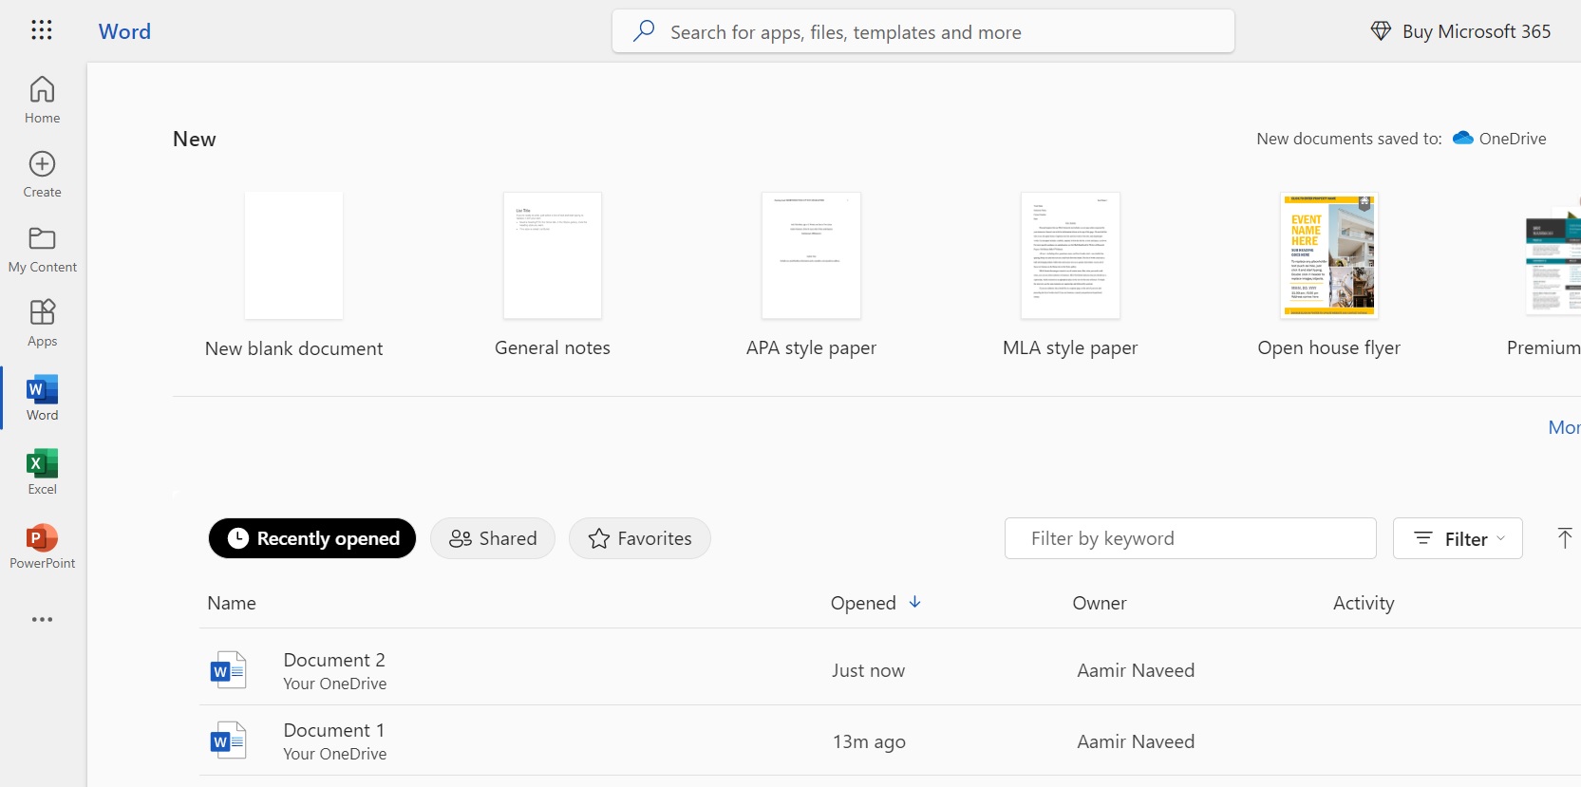Click the Microsoft 365 diamond icon
The height and width of the screenshot is (787, 1581).
click(1381, 31)
